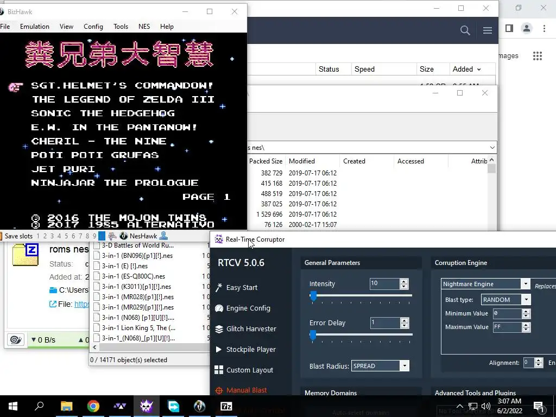The width and height of the screenshot is (556, 417).
Task: Click the Chrome profile avatar icon
Action: tap(527, 28)
